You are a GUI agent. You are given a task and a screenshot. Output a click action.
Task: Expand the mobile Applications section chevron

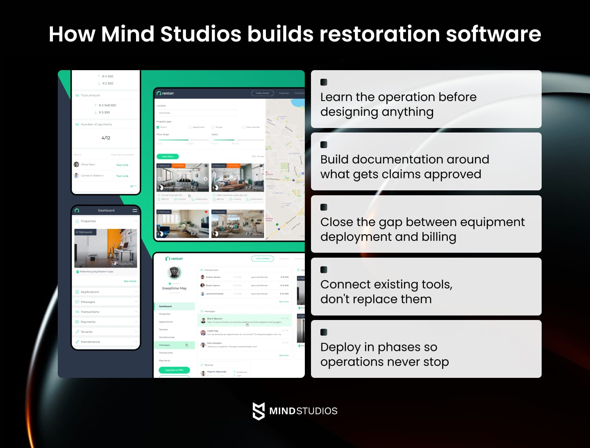[x=136, y=292]
